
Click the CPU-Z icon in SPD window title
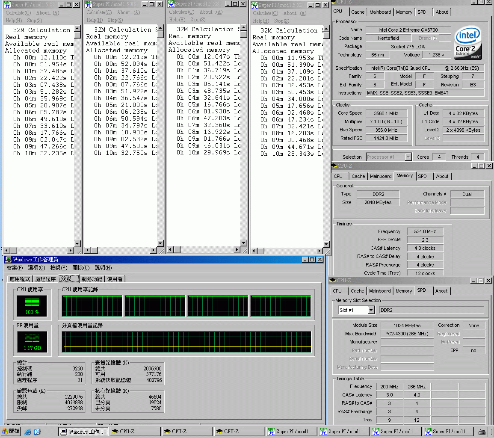tap(332, 280)
